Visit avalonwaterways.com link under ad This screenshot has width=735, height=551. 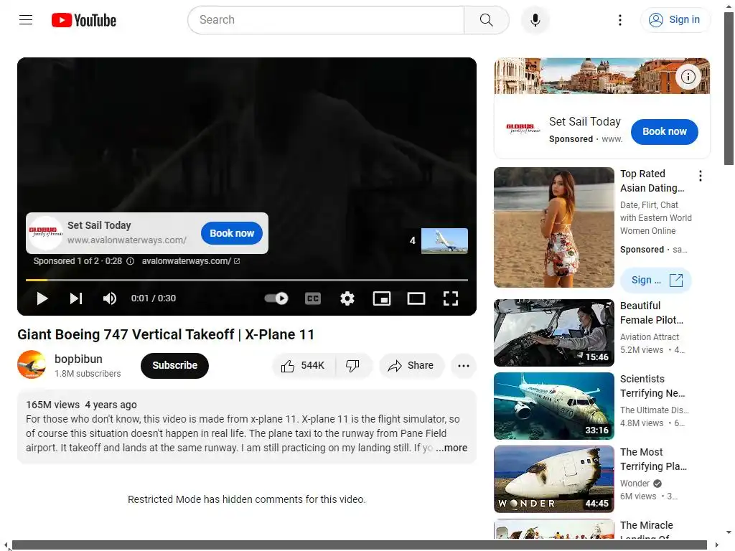pos(191,261)
